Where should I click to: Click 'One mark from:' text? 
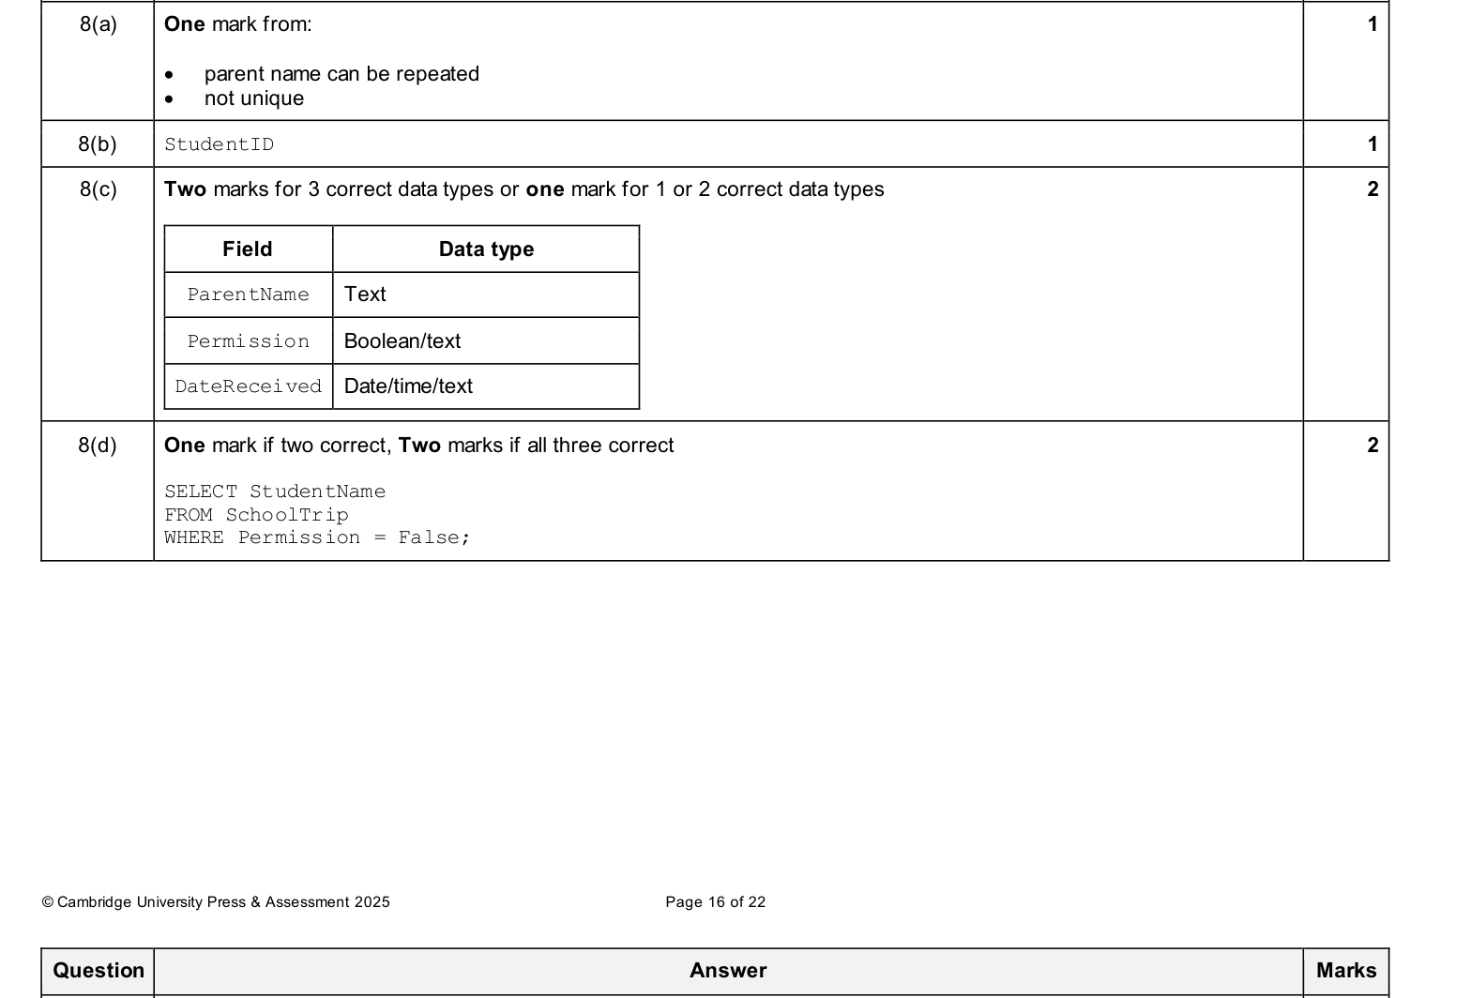coord(238,24)
